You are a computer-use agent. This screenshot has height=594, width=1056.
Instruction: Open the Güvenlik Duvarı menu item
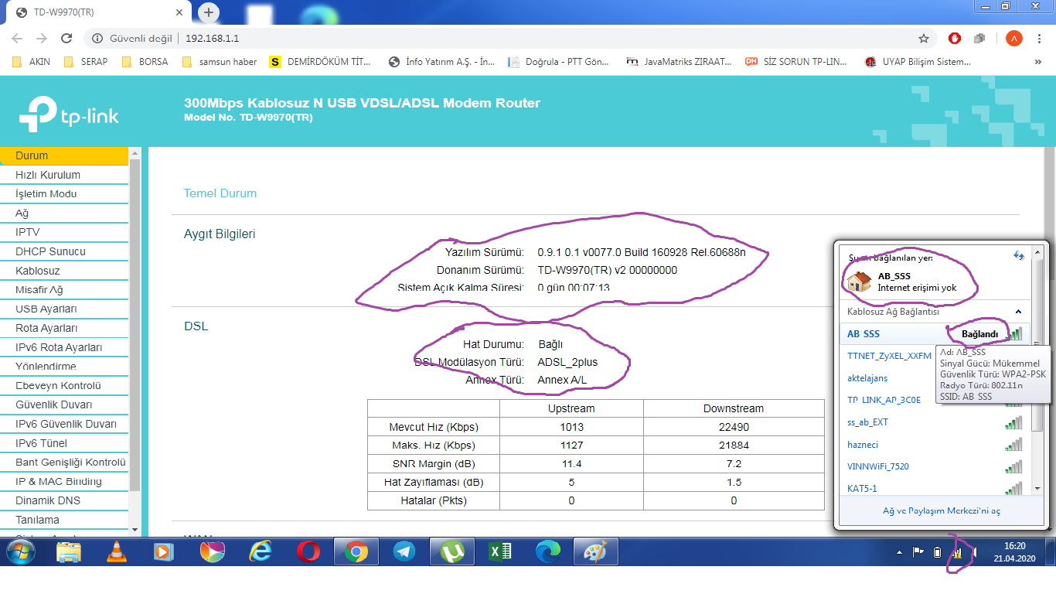tap(64, 405)
